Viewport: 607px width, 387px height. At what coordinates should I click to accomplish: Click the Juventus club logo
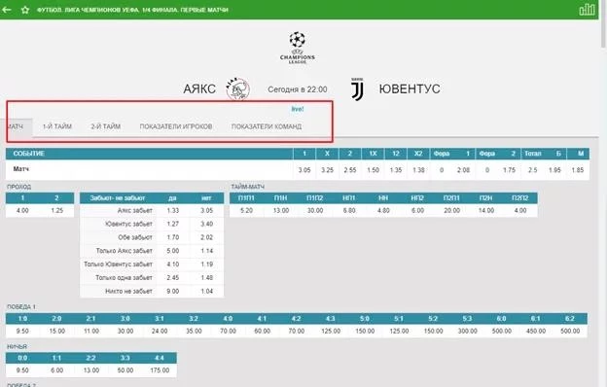(357, 89)
